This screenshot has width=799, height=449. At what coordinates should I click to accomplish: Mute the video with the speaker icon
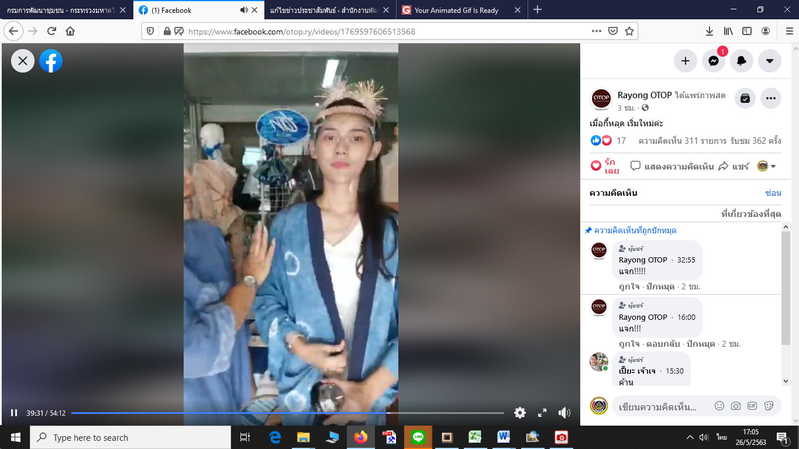click(564, 412)
